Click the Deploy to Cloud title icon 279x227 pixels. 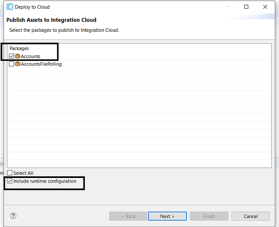click(x=10, y=7)
